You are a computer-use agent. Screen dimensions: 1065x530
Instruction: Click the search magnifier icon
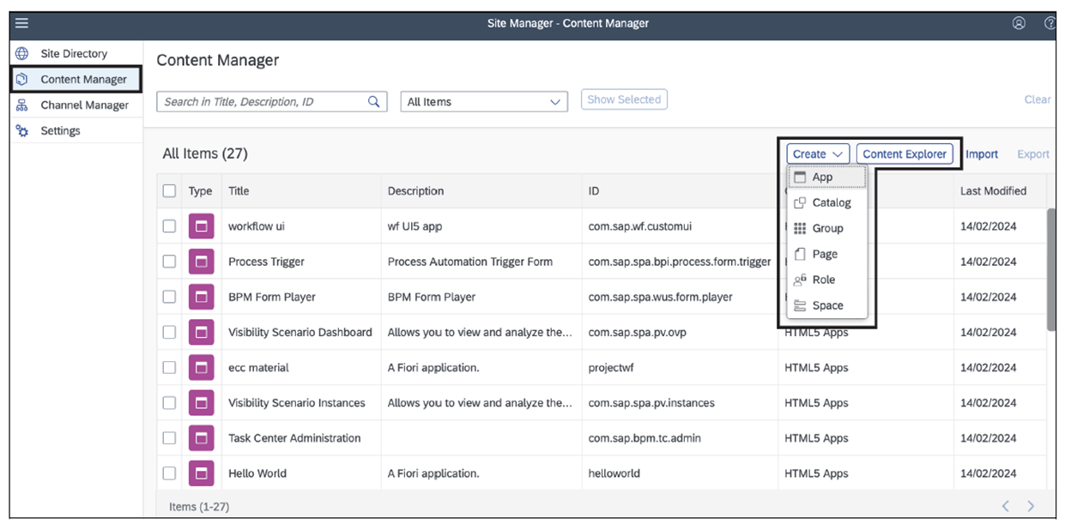point(373,100)
